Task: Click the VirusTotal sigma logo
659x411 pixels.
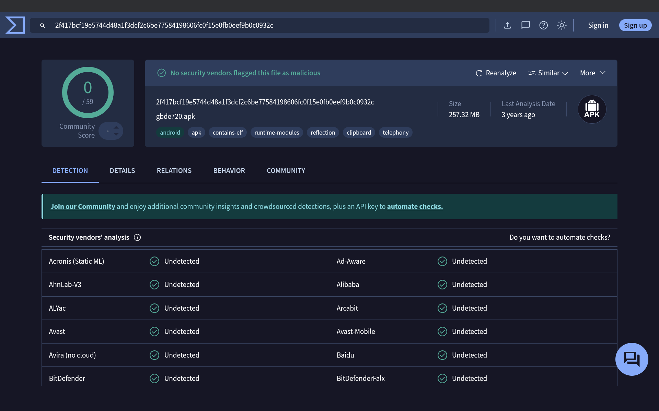Action: click(x=15, y=25)
